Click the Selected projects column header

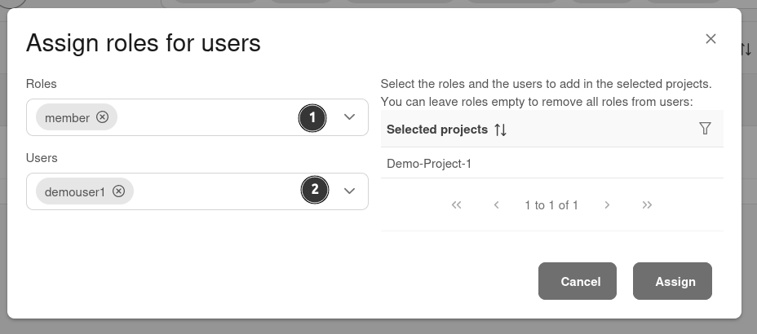click(436, 130)
